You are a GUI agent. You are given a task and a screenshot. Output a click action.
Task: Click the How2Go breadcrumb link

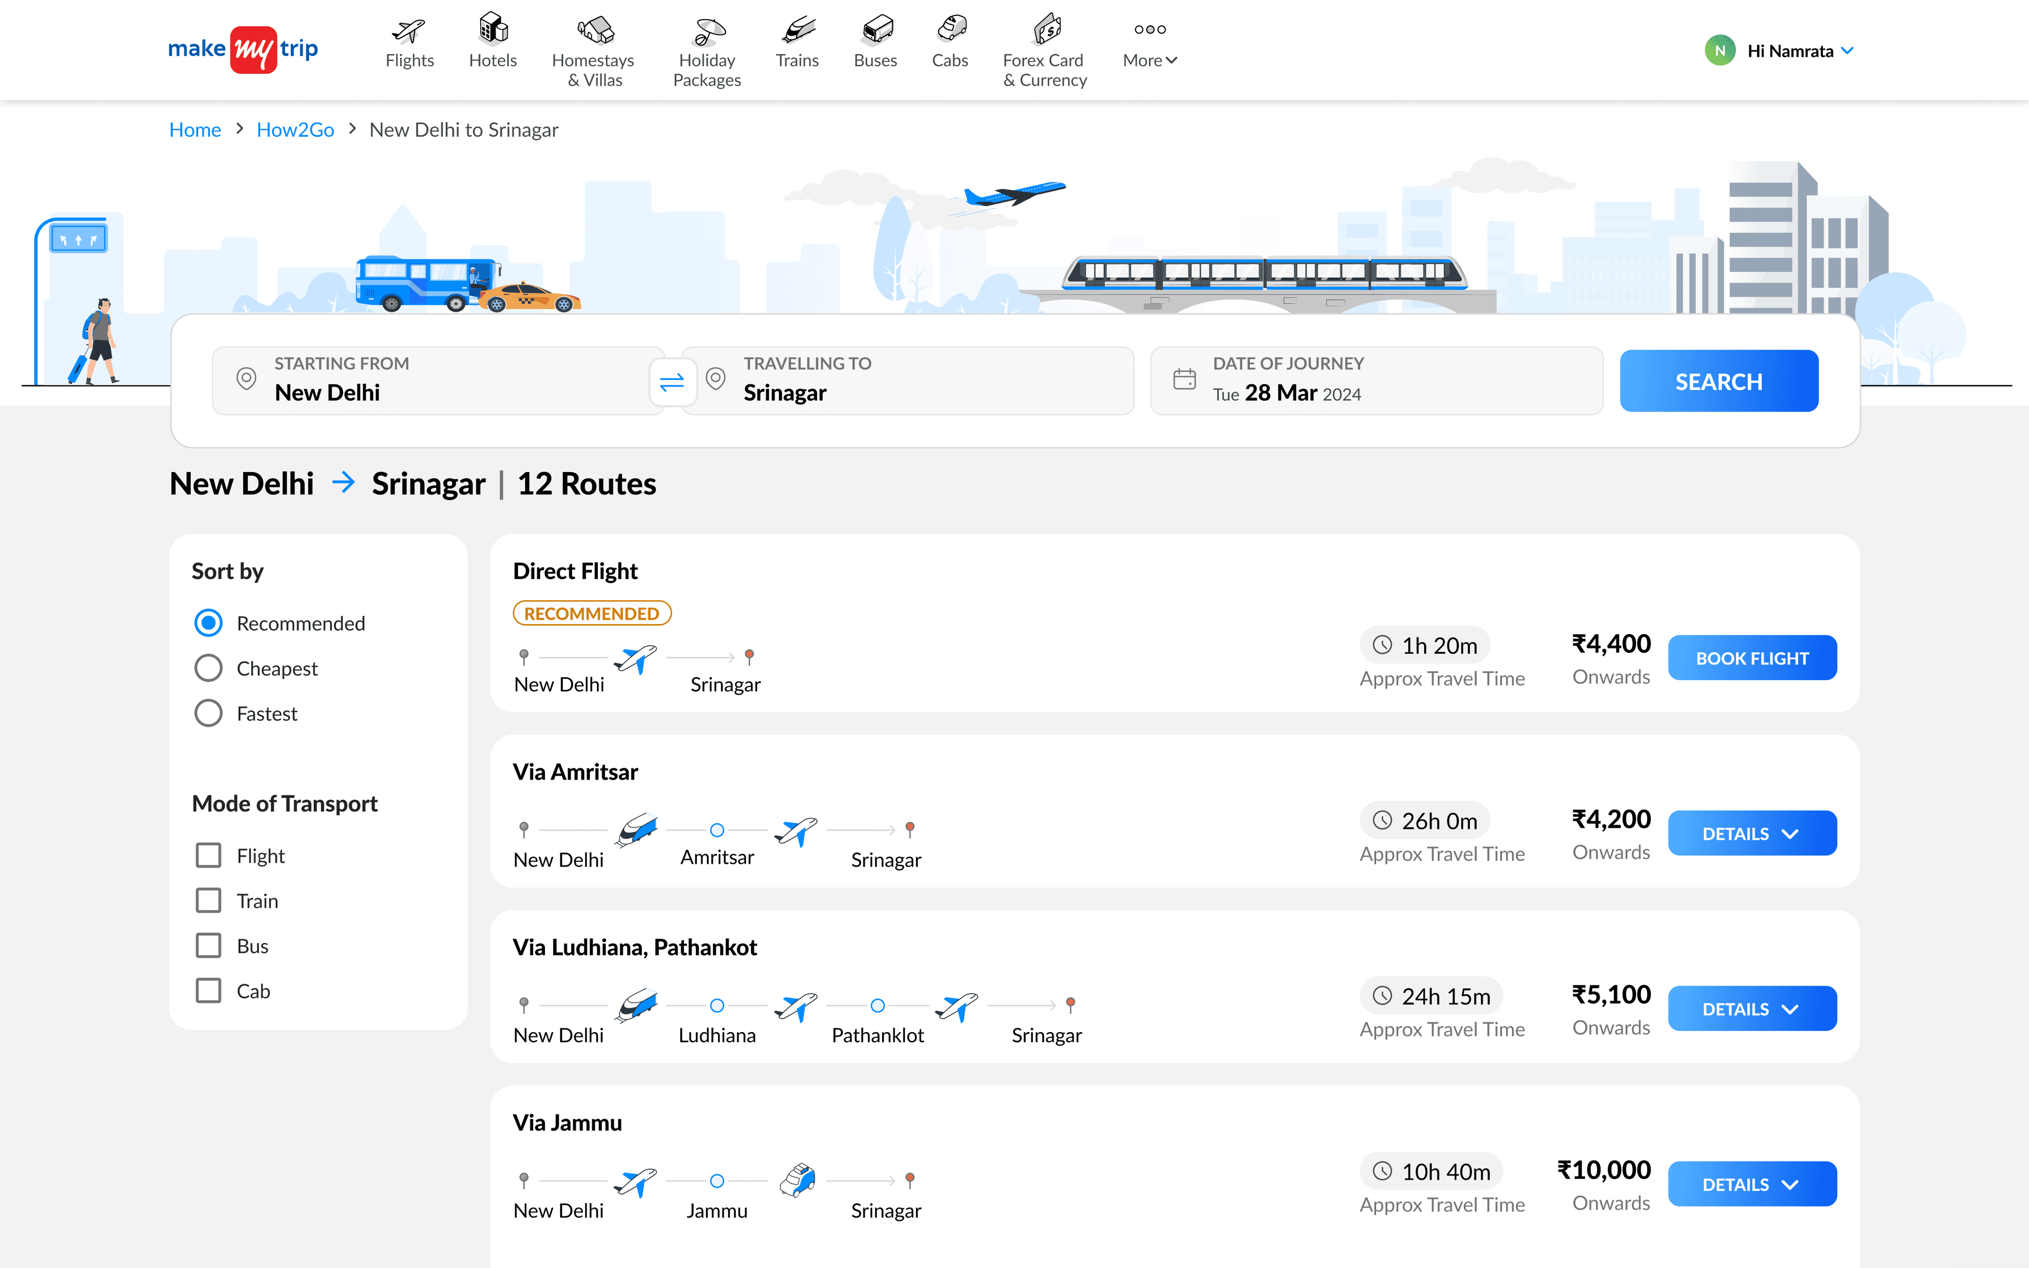(295, 130)
